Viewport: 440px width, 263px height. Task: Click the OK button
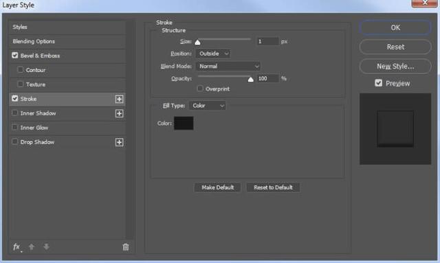(x=395, y=27)
